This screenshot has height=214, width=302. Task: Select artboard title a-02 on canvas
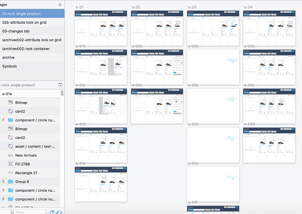136,7
